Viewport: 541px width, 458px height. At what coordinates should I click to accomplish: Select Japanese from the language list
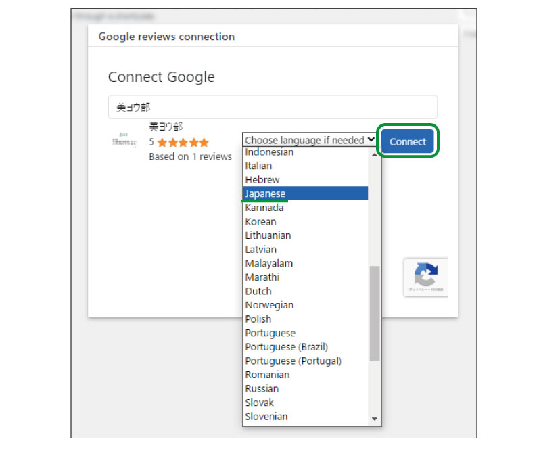pos(265,194)
